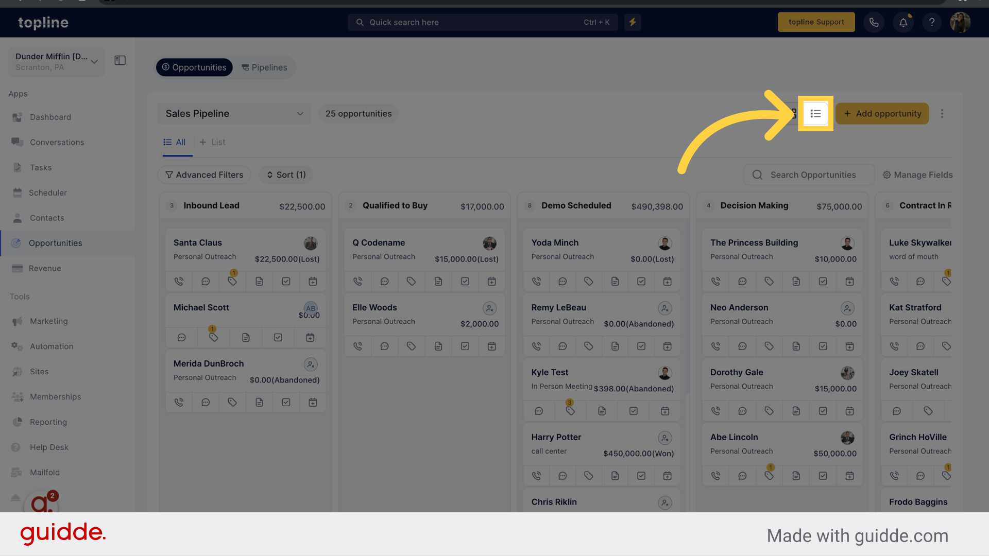Click the document icon on Harry Potter card

615,475
